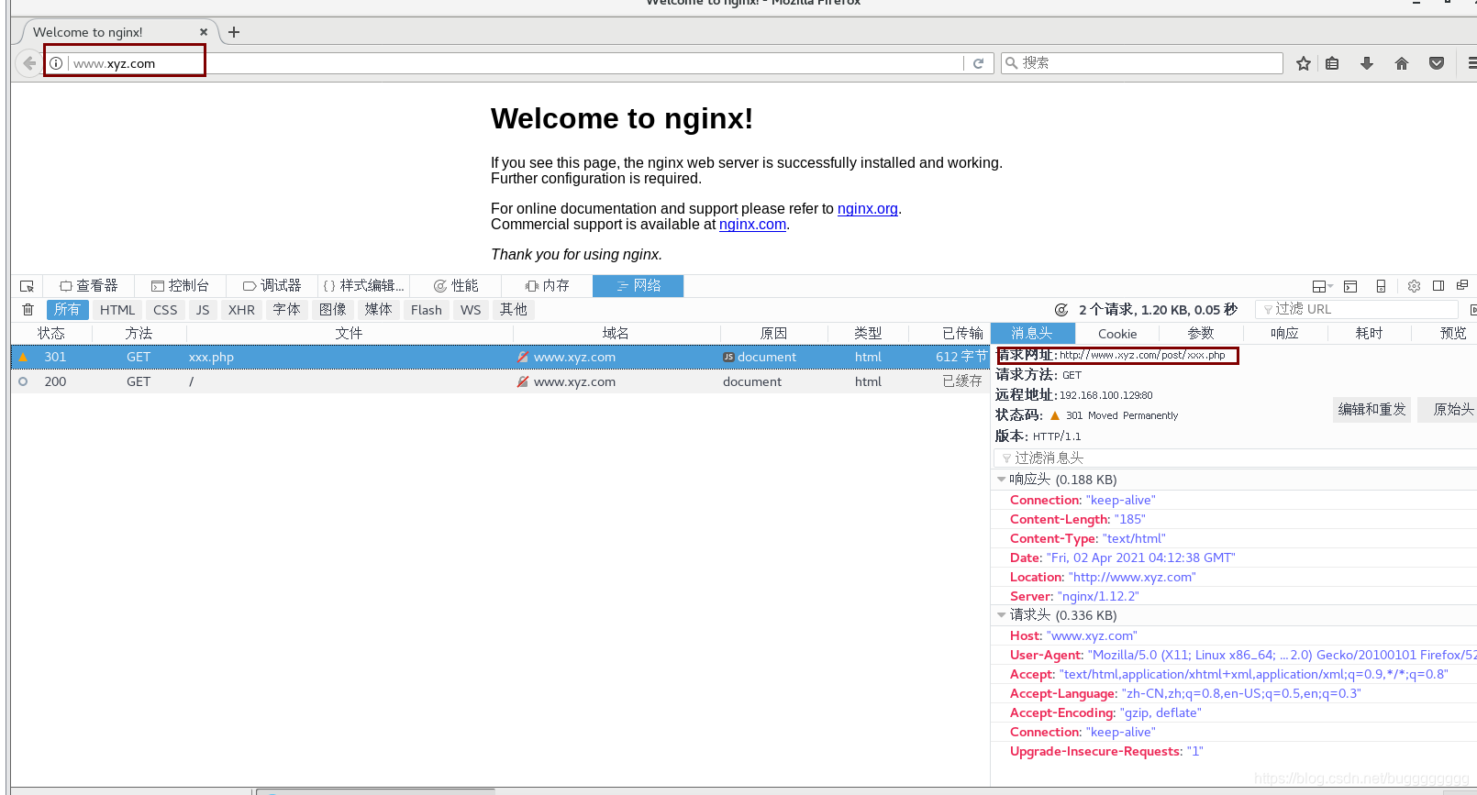Open the 样式编辑 style editor panel
The height and width of the screenshot is (795, 1477).
coord(363,286)
